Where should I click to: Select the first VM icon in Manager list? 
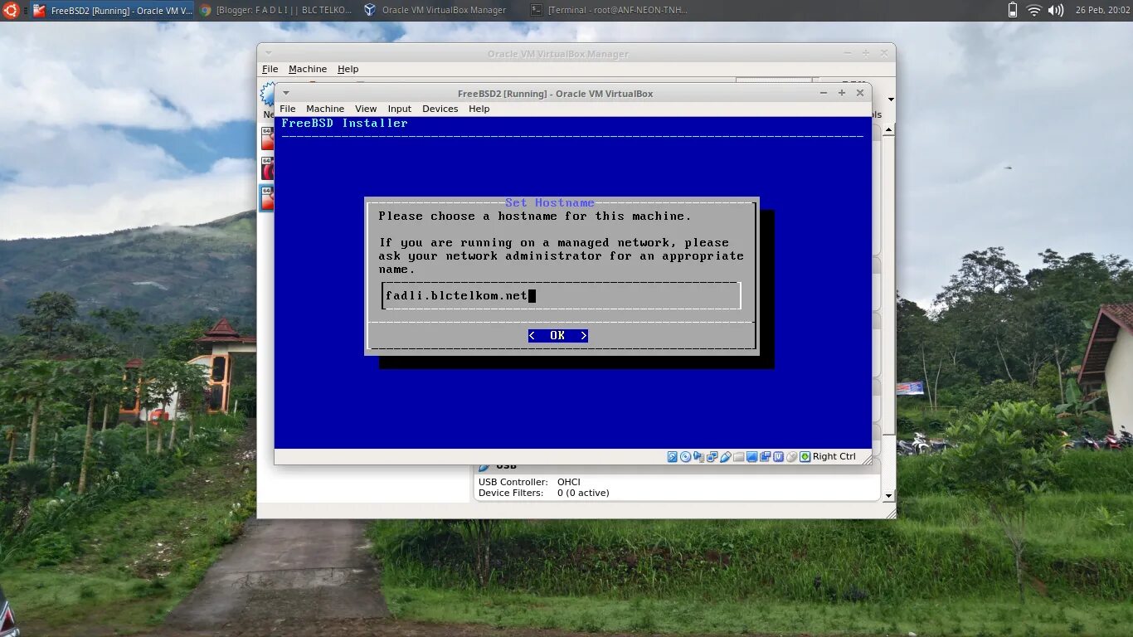click(266, 138)
